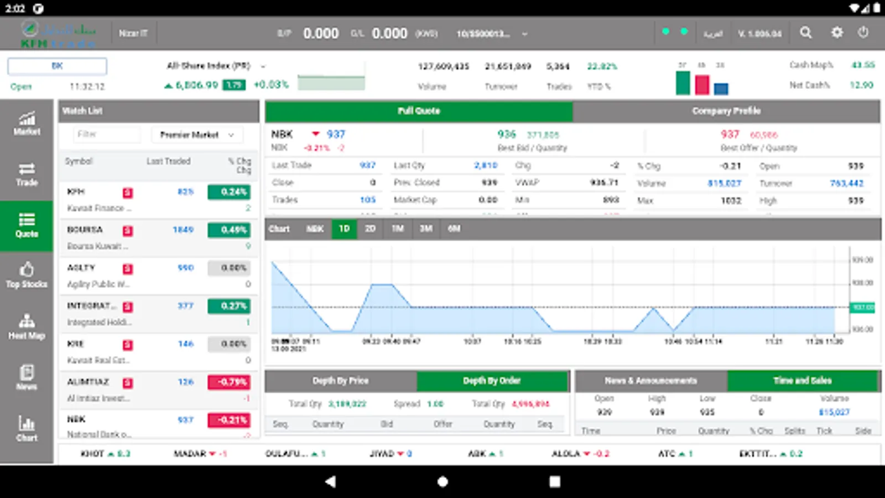Click the Best Bid price 936

pos(507,134)
